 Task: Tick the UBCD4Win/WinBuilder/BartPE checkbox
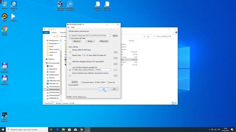point(70,64)
